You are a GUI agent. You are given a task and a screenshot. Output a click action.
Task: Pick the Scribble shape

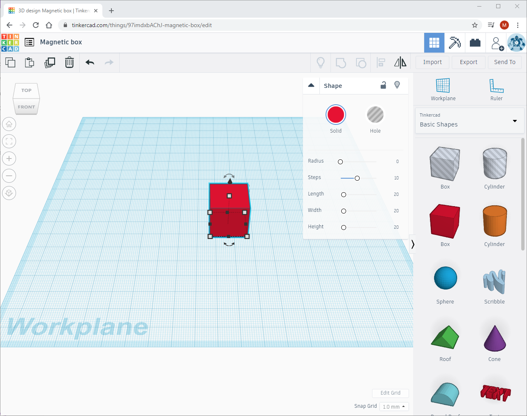[495, 281]
